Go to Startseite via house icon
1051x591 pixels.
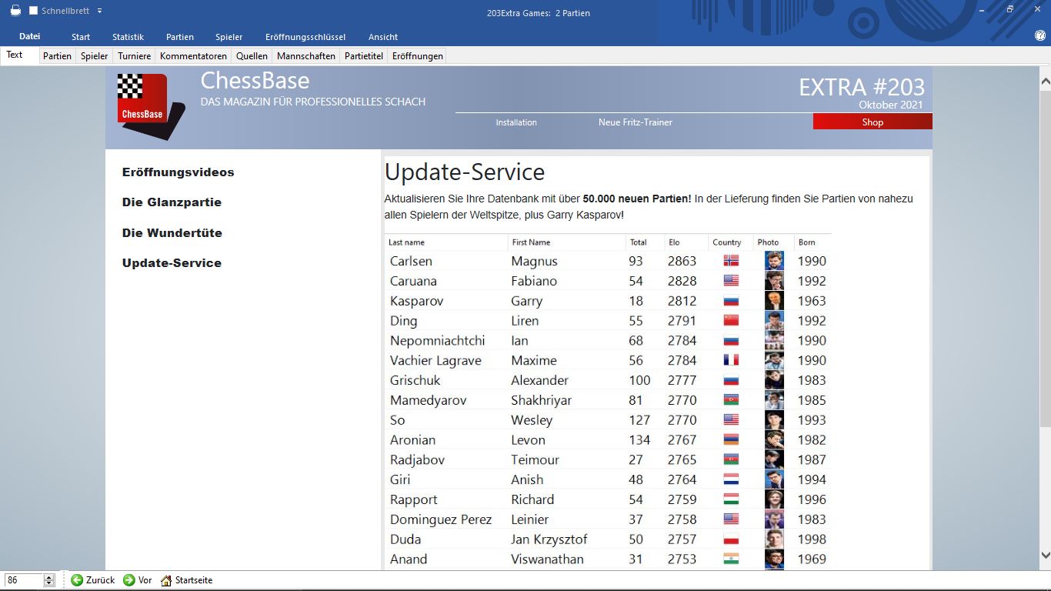166,580
